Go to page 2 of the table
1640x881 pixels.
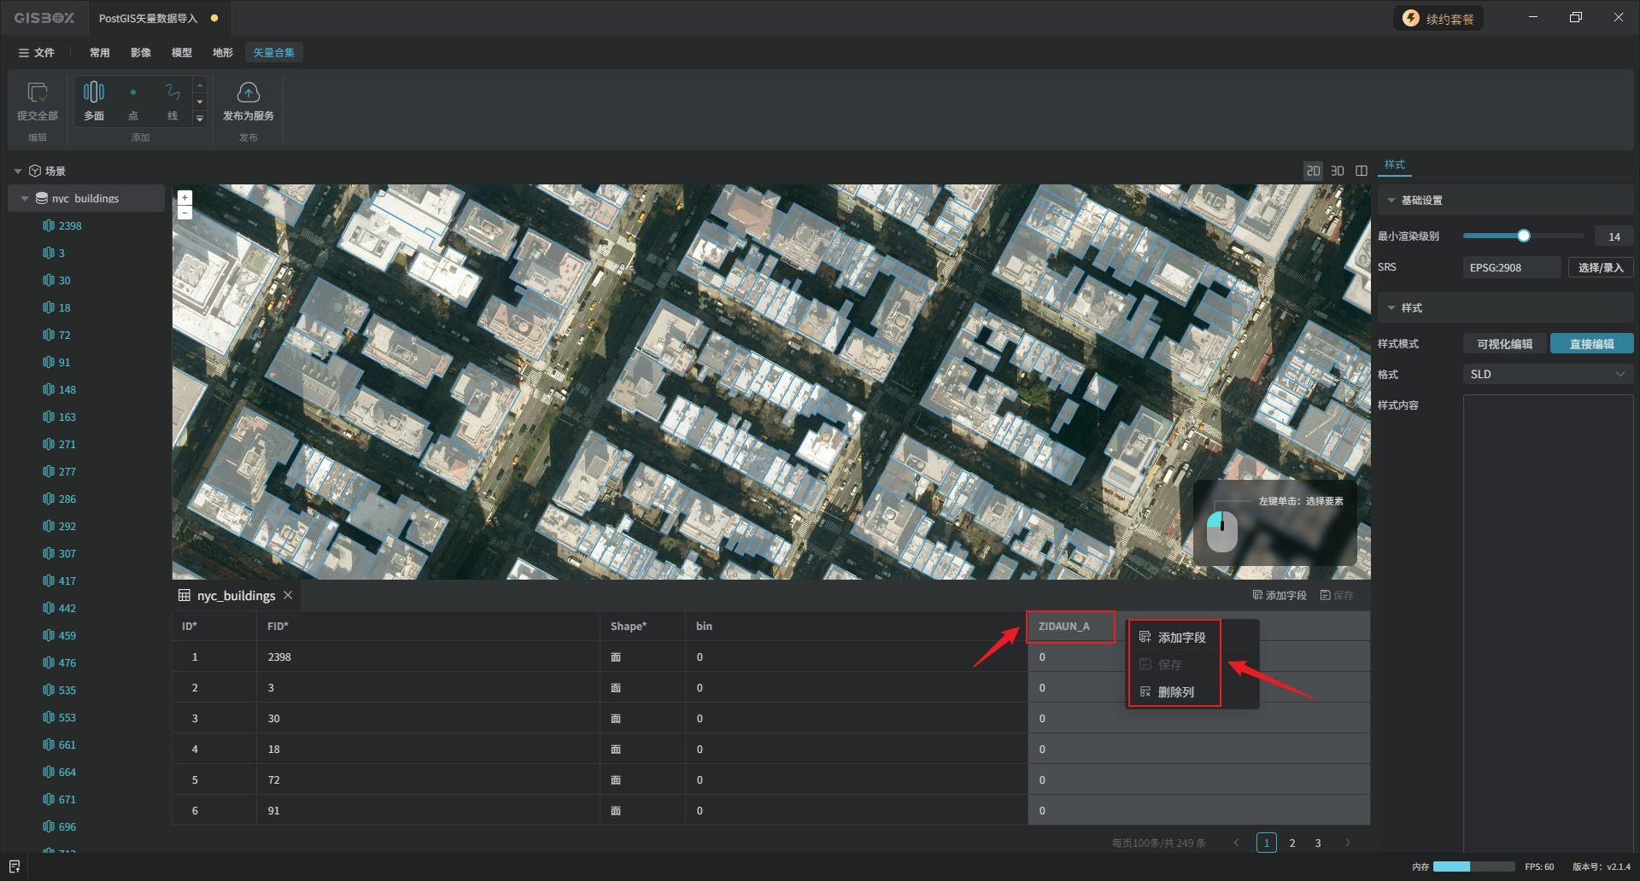point(1292,843)
